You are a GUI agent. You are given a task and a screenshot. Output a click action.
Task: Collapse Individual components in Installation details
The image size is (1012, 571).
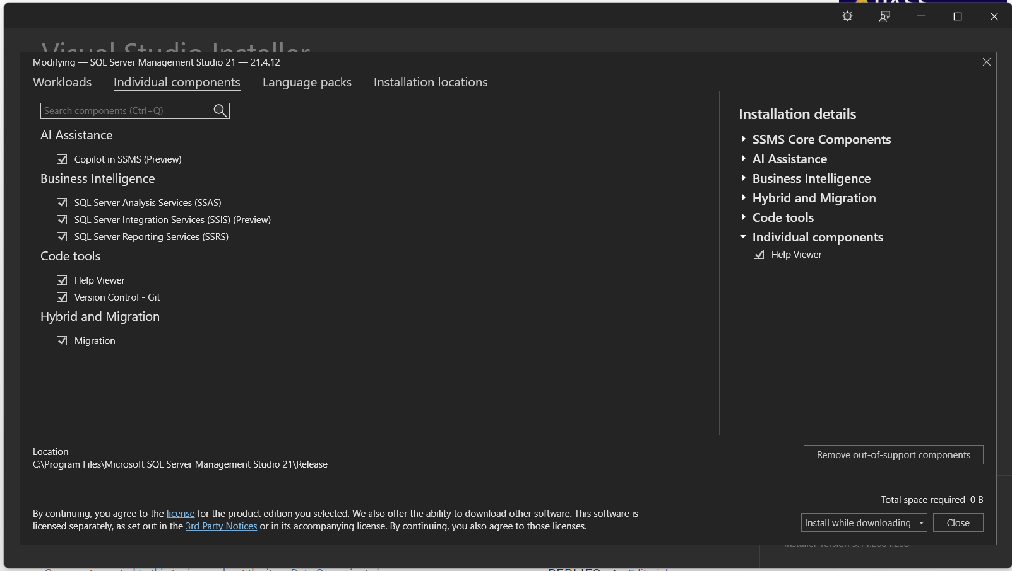tap(743, 237)
